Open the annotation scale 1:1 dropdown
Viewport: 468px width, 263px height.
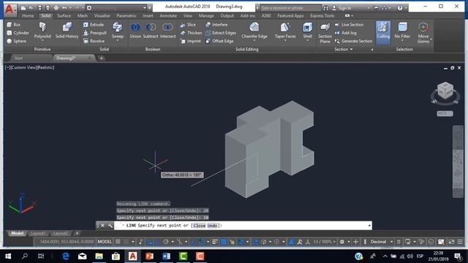pos(324,242)
